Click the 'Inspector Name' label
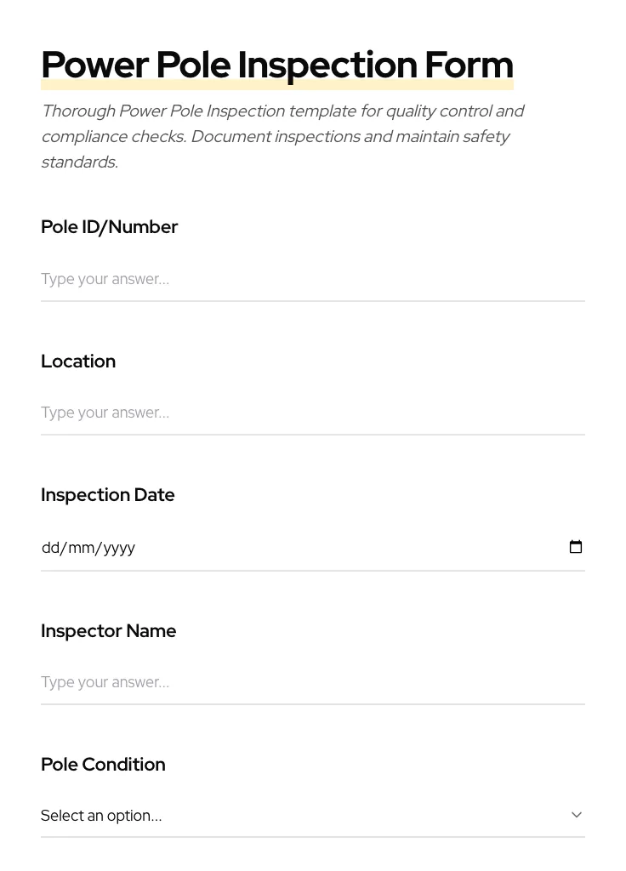The image size is (626, 871). [x=109, y=631]
